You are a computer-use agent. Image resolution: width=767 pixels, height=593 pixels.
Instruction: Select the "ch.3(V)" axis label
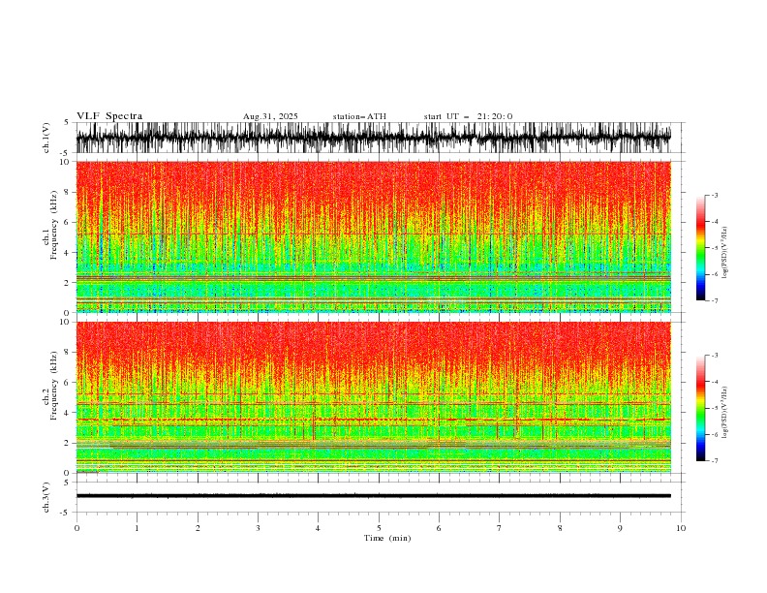46,498
